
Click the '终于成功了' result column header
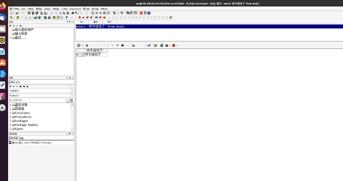pos(96,50)
